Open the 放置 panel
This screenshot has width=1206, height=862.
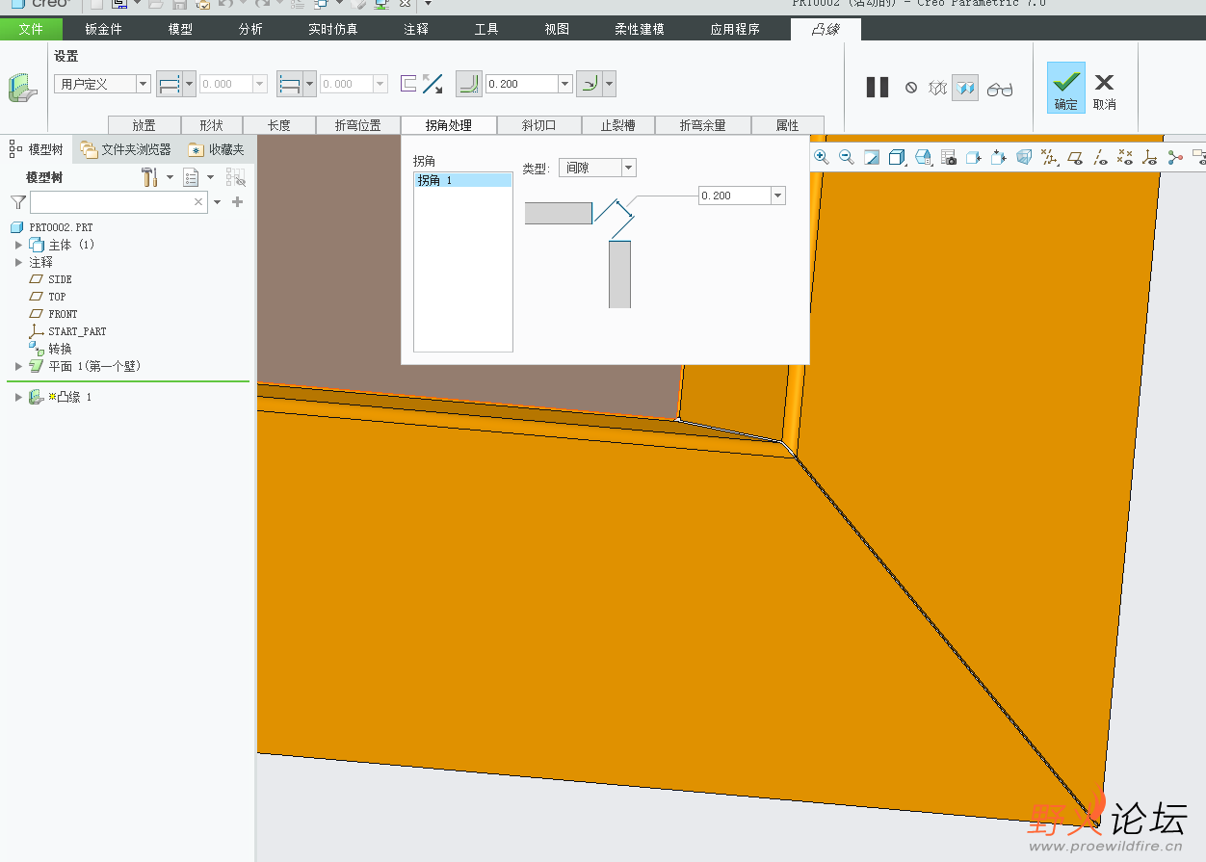144,125
